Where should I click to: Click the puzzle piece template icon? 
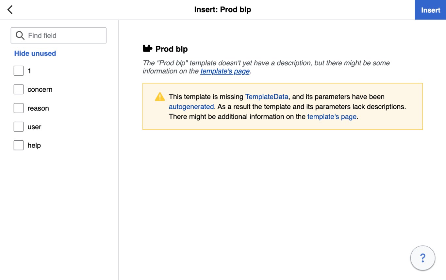pos(148,49)
